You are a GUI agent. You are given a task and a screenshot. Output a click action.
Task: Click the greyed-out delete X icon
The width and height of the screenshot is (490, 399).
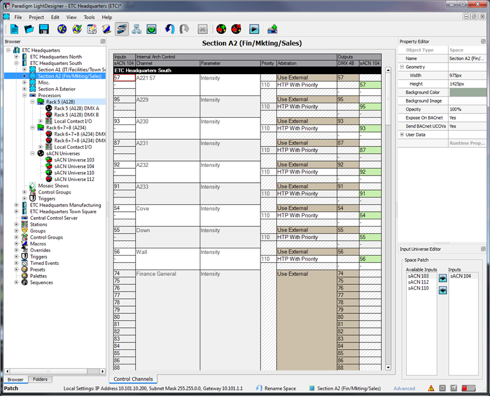click(203, 29)
